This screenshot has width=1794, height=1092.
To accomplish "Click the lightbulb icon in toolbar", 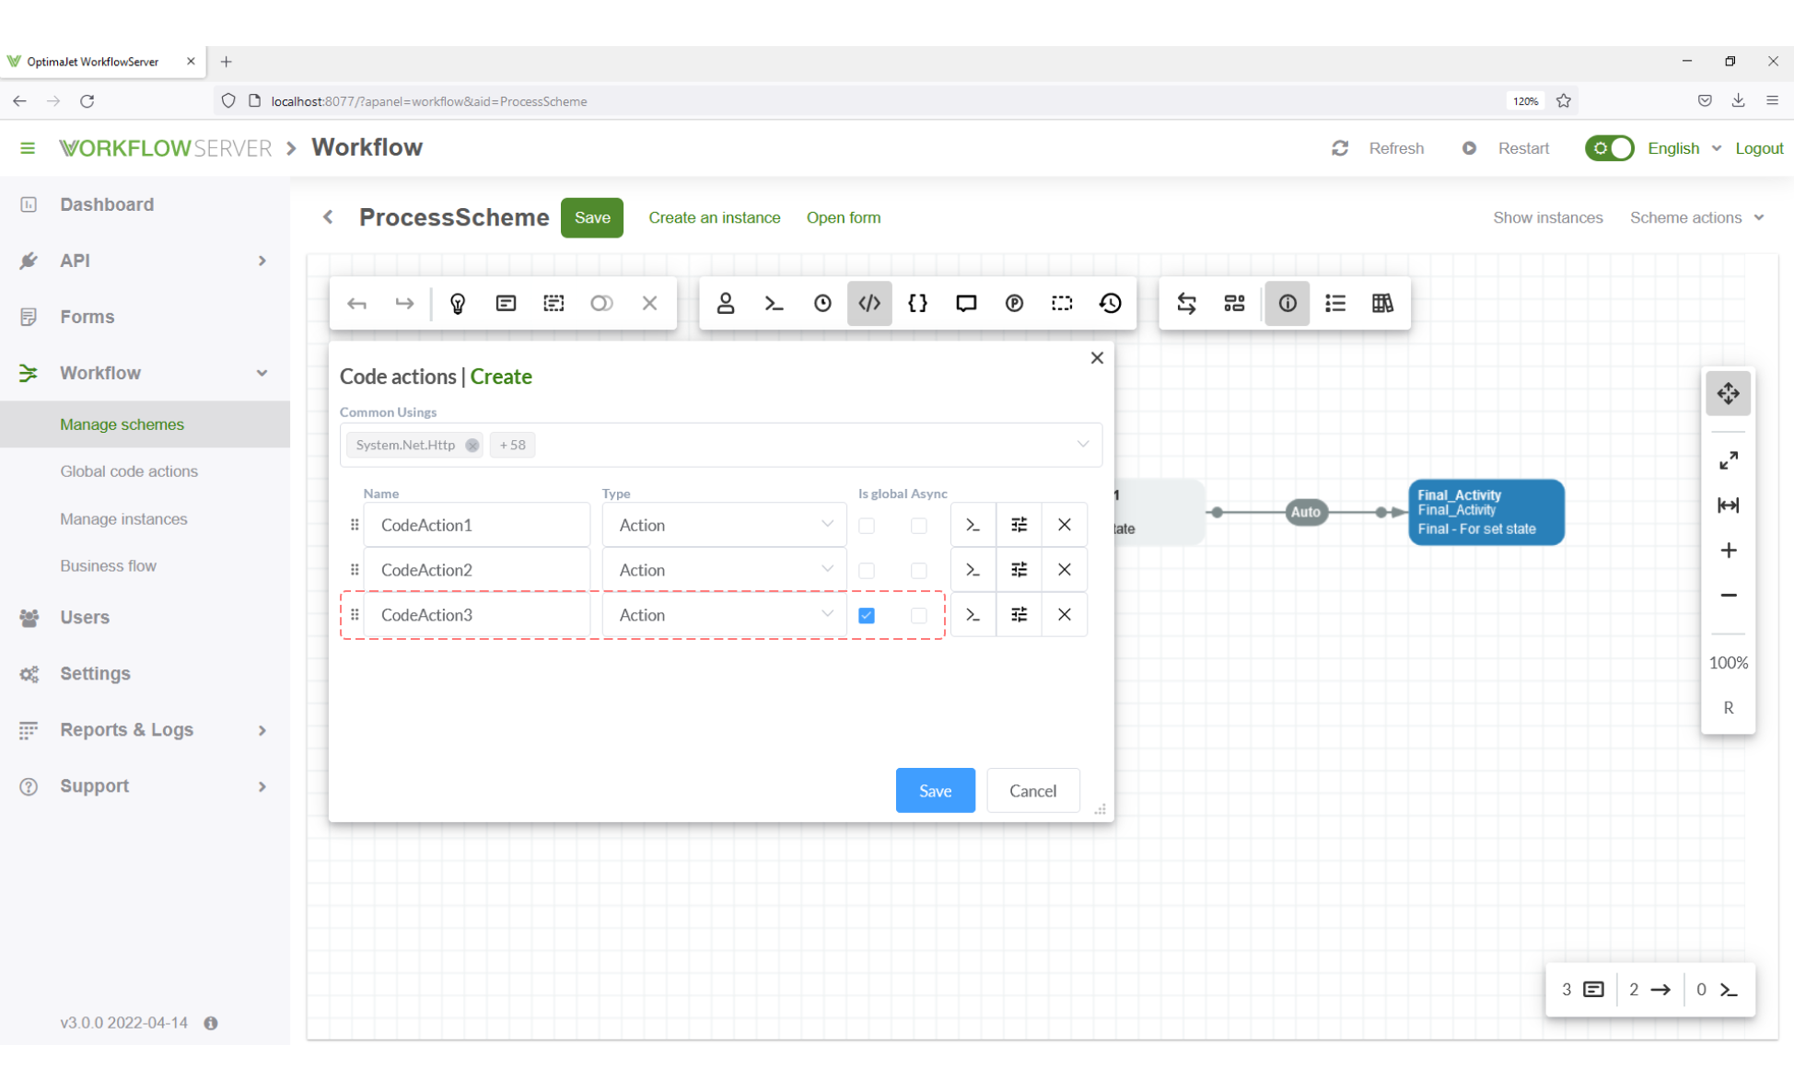I will (x=458, y=304).
